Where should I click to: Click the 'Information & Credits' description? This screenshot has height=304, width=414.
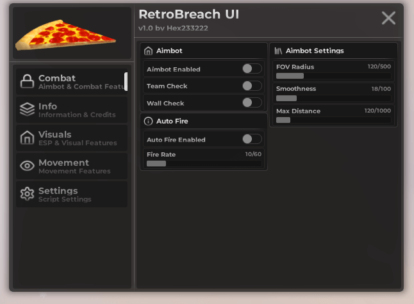(77, 115)
